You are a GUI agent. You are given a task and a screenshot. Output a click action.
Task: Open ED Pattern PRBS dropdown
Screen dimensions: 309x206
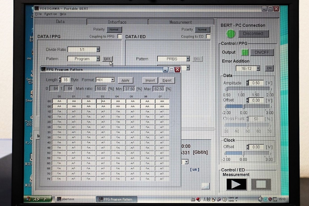188,59
